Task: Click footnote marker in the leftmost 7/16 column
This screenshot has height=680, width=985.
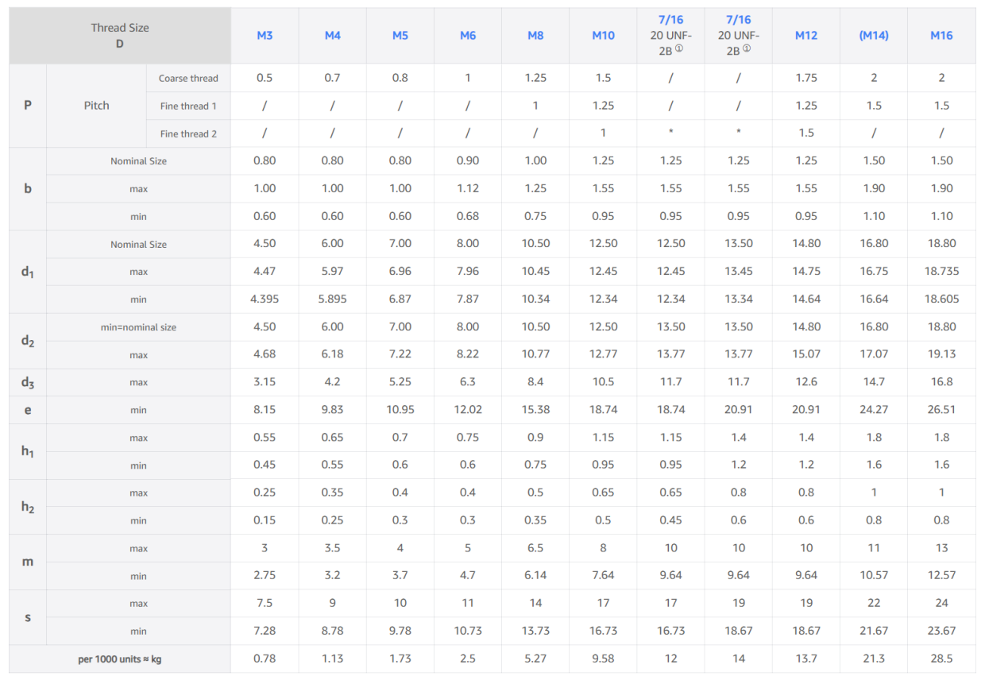Action: [x=679, y=48]
